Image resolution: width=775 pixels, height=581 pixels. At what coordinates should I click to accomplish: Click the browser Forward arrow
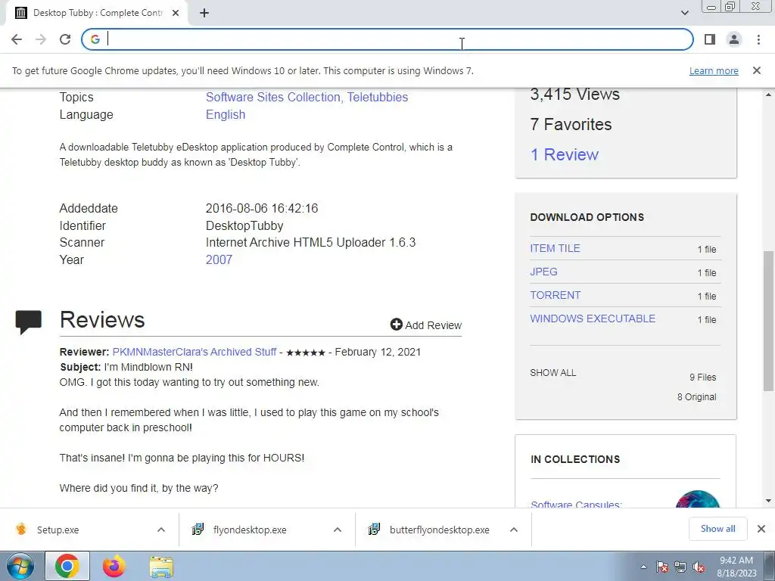click(x=41, y=39)
